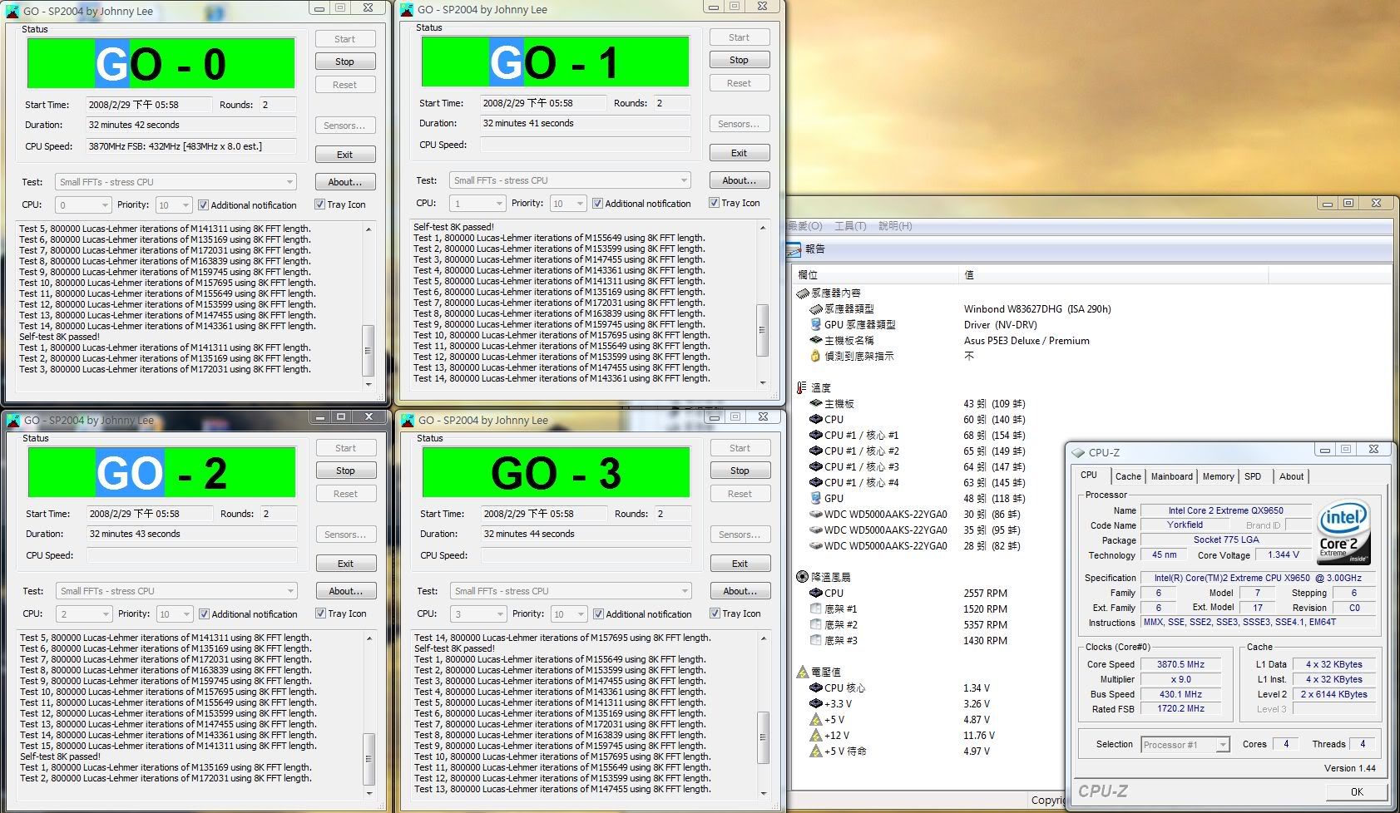Click the lock icon for chassis intrusion row
This screenshot has width=1400, height=813.
coord(816,357)
